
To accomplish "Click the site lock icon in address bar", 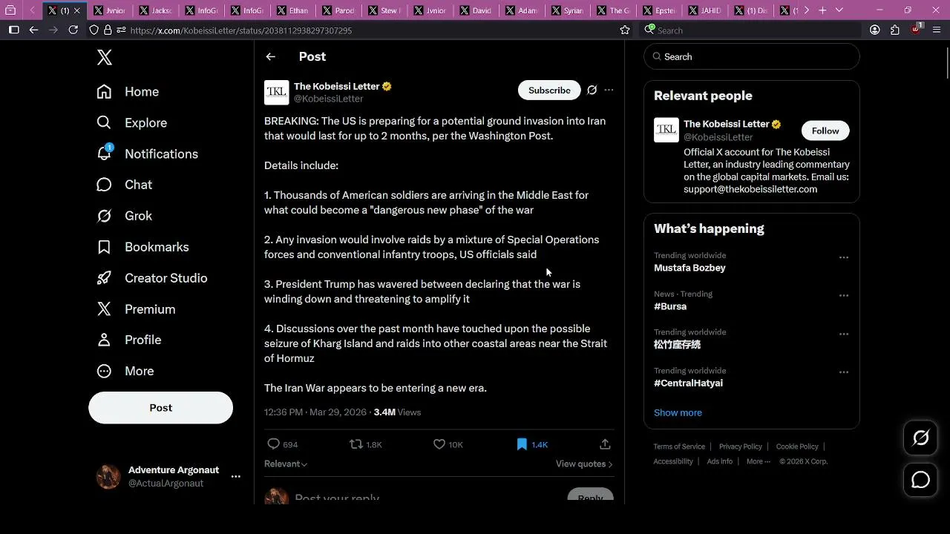I will 108,30.
